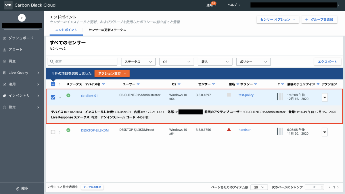Click the gray signature square for cb-client-01
The height and width of the screenshot is (194, 345).
click(229, 95)
